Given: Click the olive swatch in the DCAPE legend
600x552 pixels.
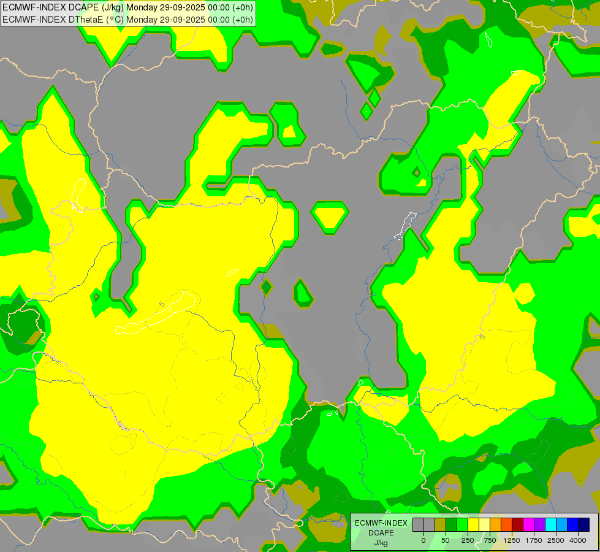Looking at the screenshot, I should tap(440, 524).
